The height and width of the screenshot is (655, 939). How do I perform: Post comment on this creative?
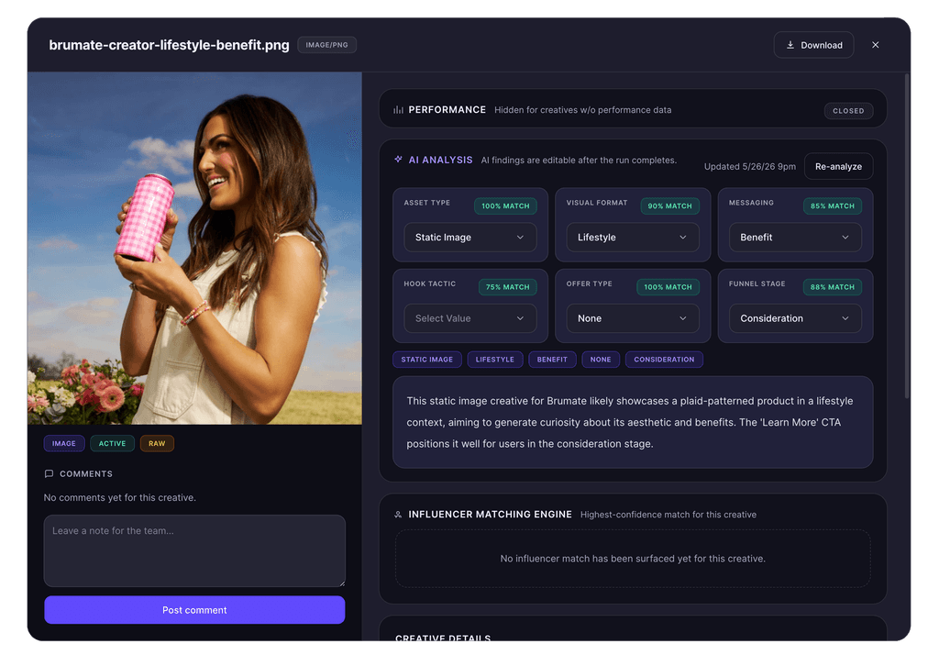click(x=194, y=610)
